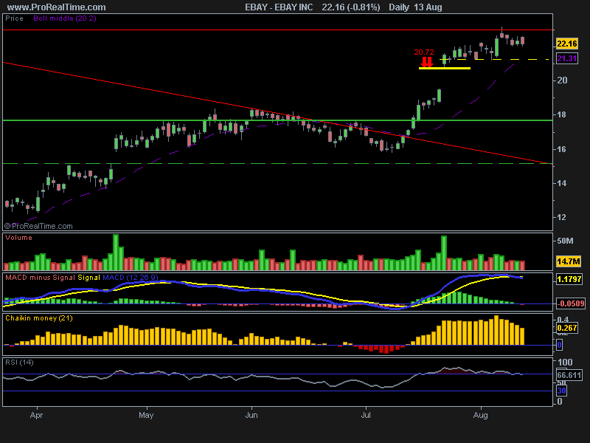Select the blue MACD (12 26 9) label
This screenshot has height=443, width=590.
131,278
